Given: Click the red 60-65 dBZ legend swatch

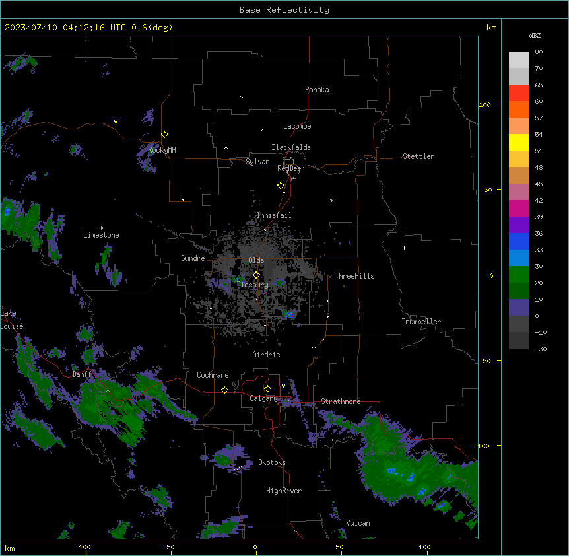Looking at the screenshot, I should click(x=519, y=92).
